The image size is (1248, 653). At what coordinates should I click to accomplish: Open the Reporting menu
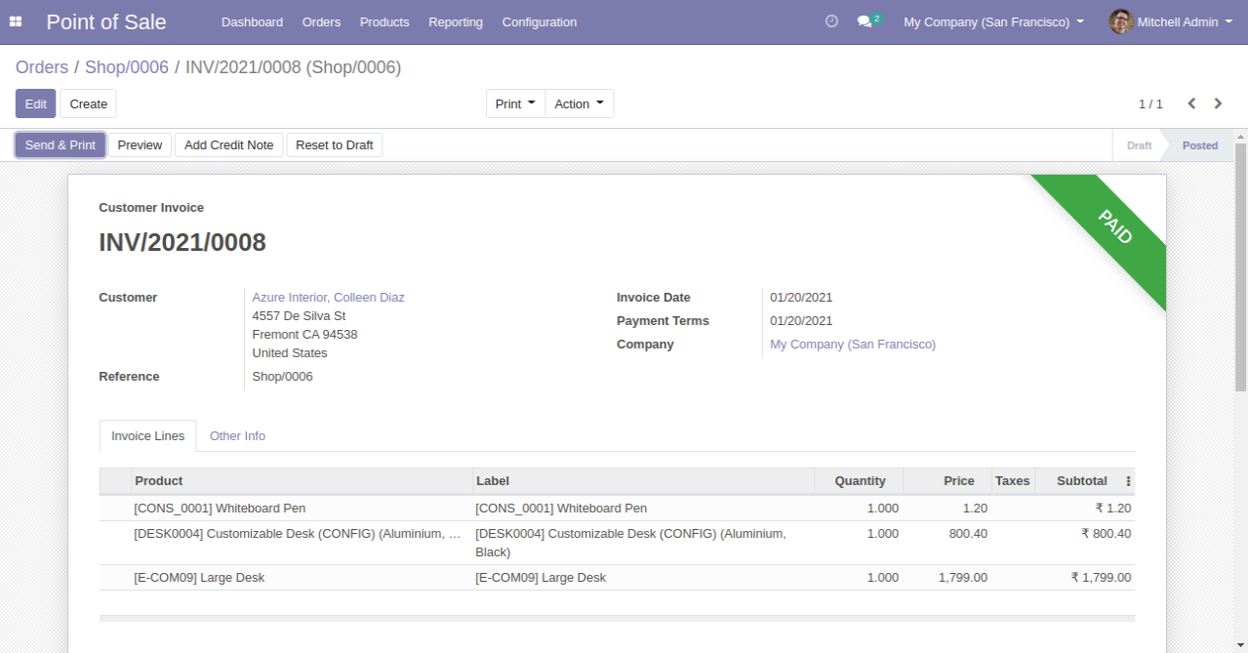tap(456, 21)
